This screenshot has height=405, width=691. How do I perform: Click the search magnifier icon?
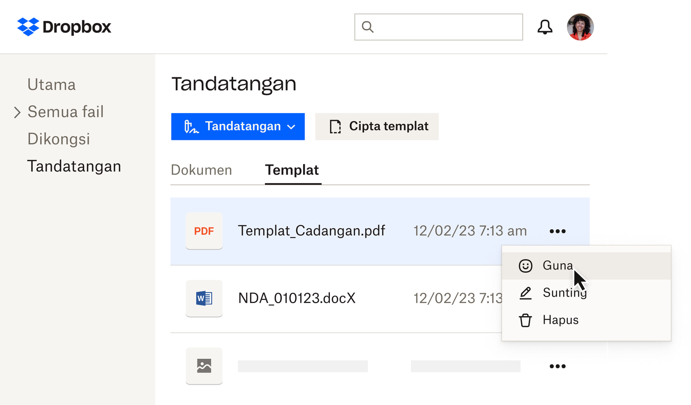point(368,27)
